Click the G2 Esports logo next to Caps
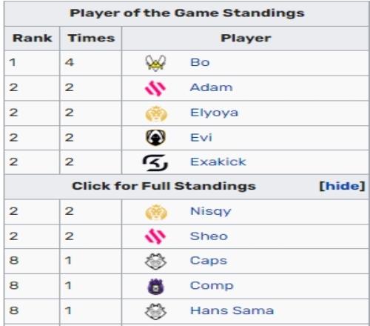Image resolution: width=370 pixels, height=326 pixels. click(x=155, y=262)
